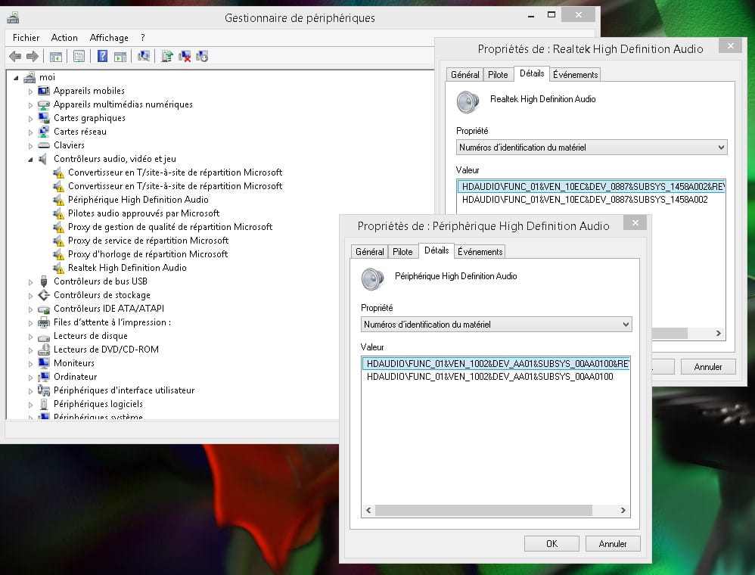
Task: Collapse the Contrôleurs audio, vidéo et jeu node
Action: pyautogui.click(x=31, y=159)
